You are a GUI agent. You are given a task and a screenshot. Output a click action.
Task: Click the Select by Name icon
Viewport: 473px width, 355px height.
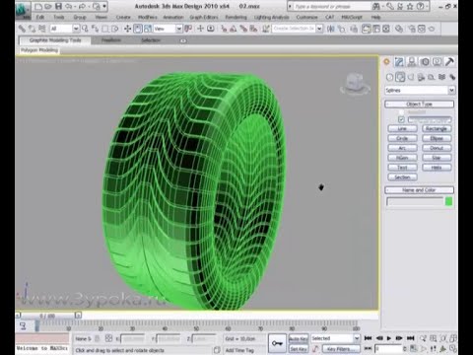[95, 29]
